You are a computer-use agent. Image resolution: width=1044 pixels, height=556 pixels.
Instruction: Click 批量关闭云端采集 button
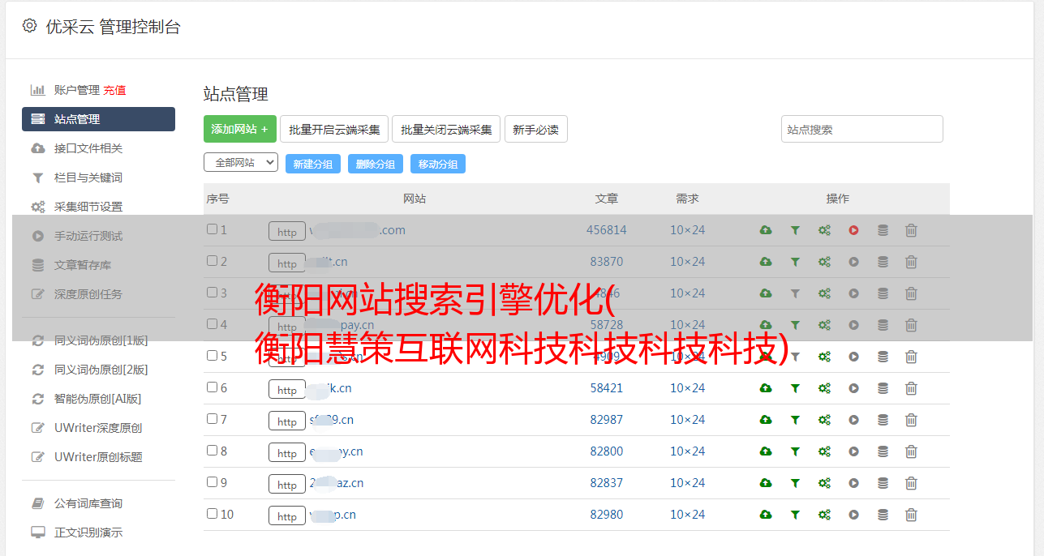pos(446,129)
